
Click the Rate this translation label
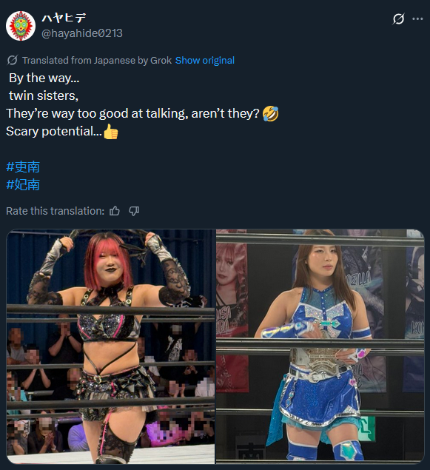point(55,211)
